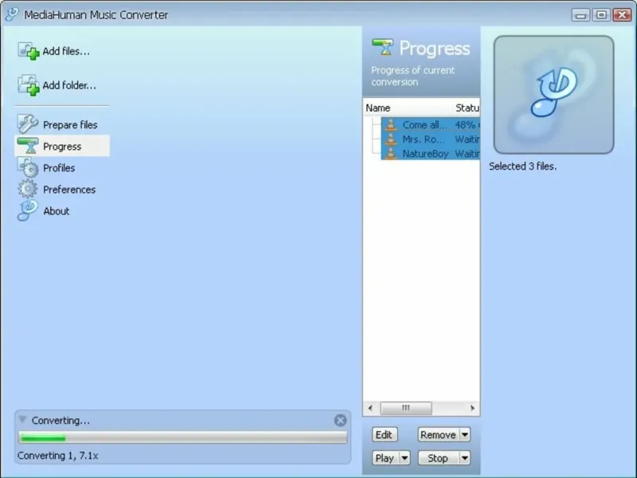This screenshot has width=637, height=478.
Task: Select the Progress sidebar item
Action: pyautogui.click(x=62, y=146)
